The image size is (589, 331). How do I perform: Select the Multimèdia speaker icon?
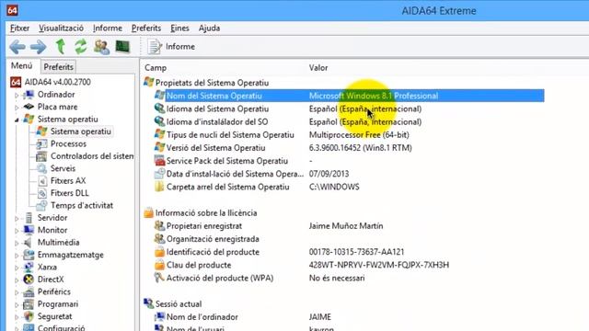tap(29, 243)
